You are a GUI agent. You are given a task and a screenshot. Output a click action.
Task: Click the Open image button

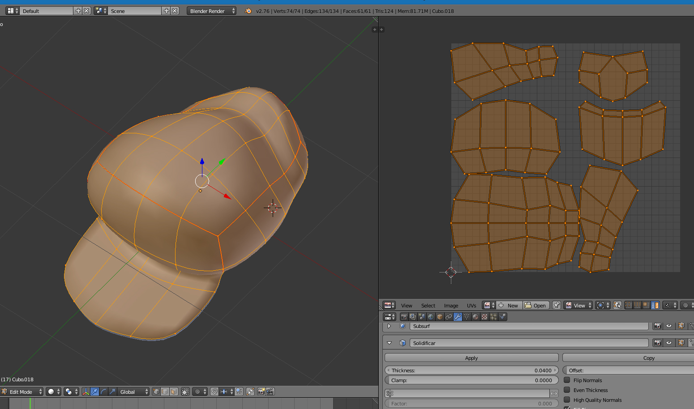(x=536, y=305)
